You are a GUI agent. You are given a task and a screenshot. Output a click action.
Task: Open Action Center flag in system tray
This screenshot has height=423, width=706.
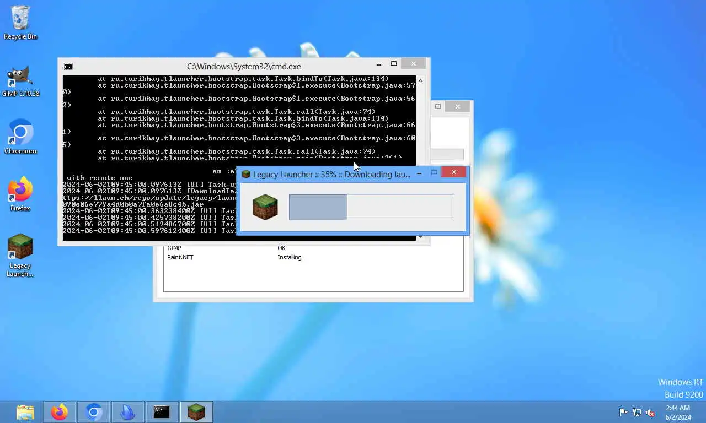(x=623, y=412)
